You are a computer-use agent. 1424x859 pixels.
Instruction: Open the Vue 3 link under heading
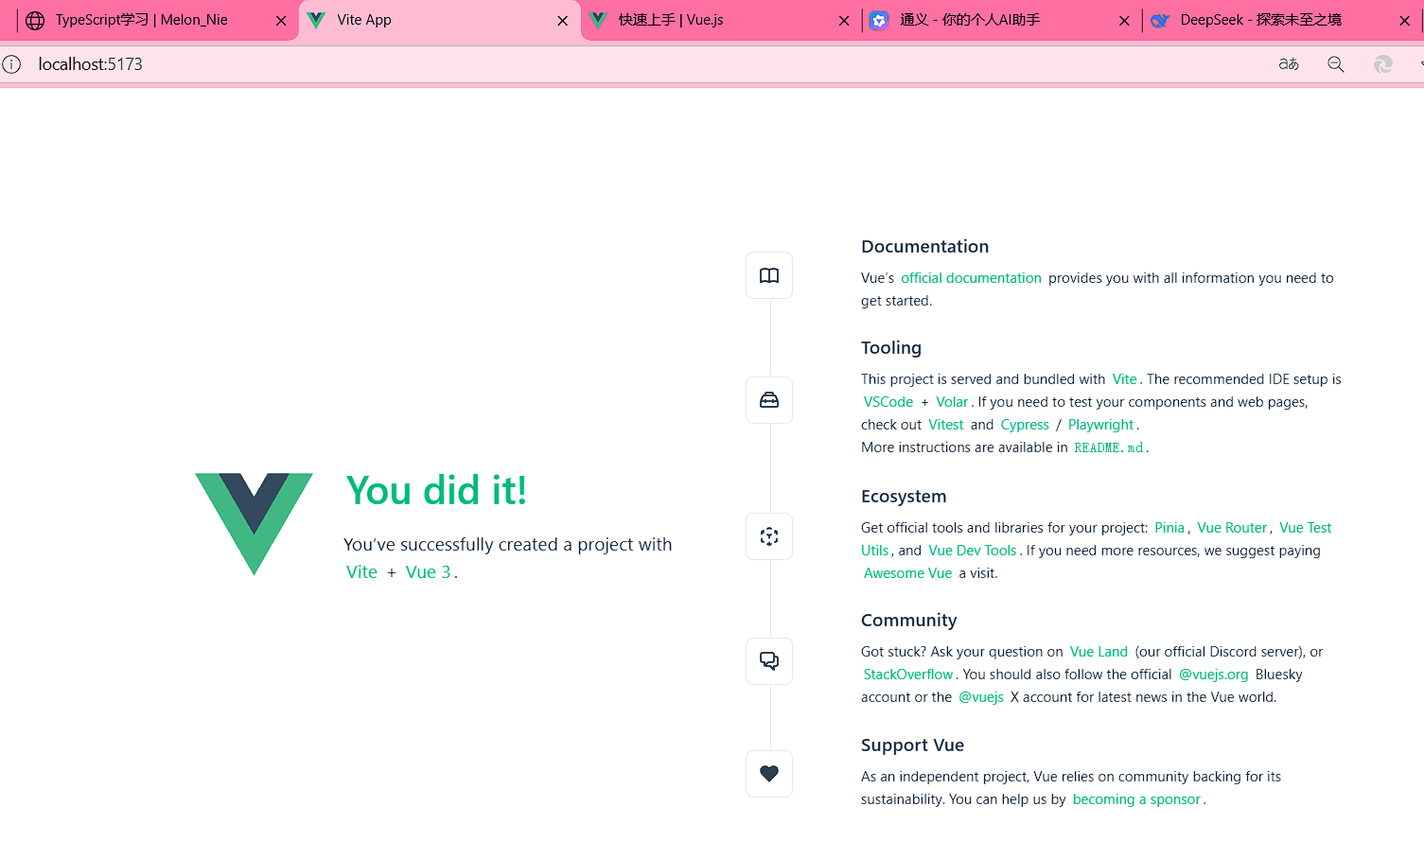click(x=429, y=572)
